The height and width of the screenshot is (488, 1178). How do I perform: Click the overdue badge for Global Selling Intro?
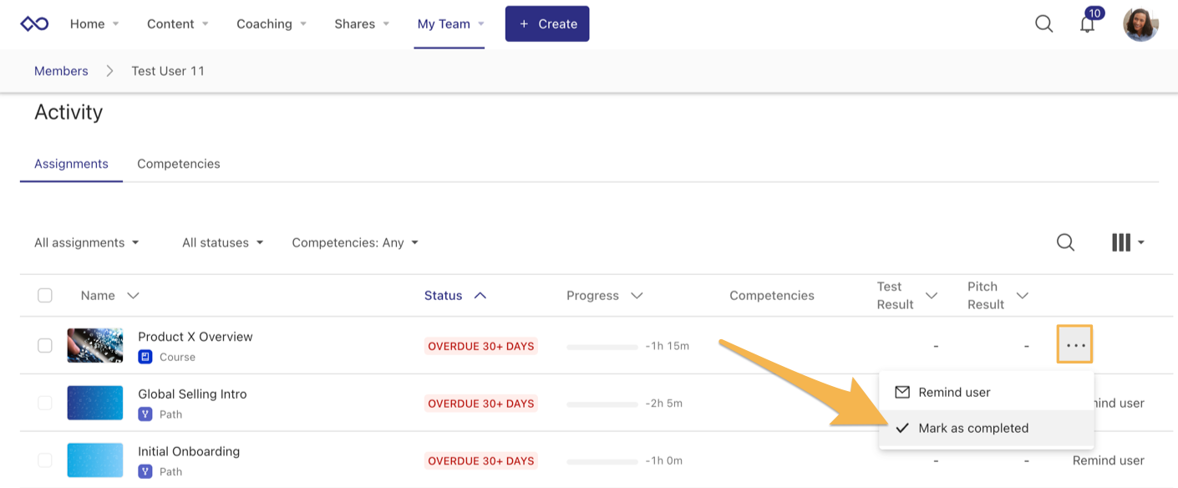coord(481,404)
